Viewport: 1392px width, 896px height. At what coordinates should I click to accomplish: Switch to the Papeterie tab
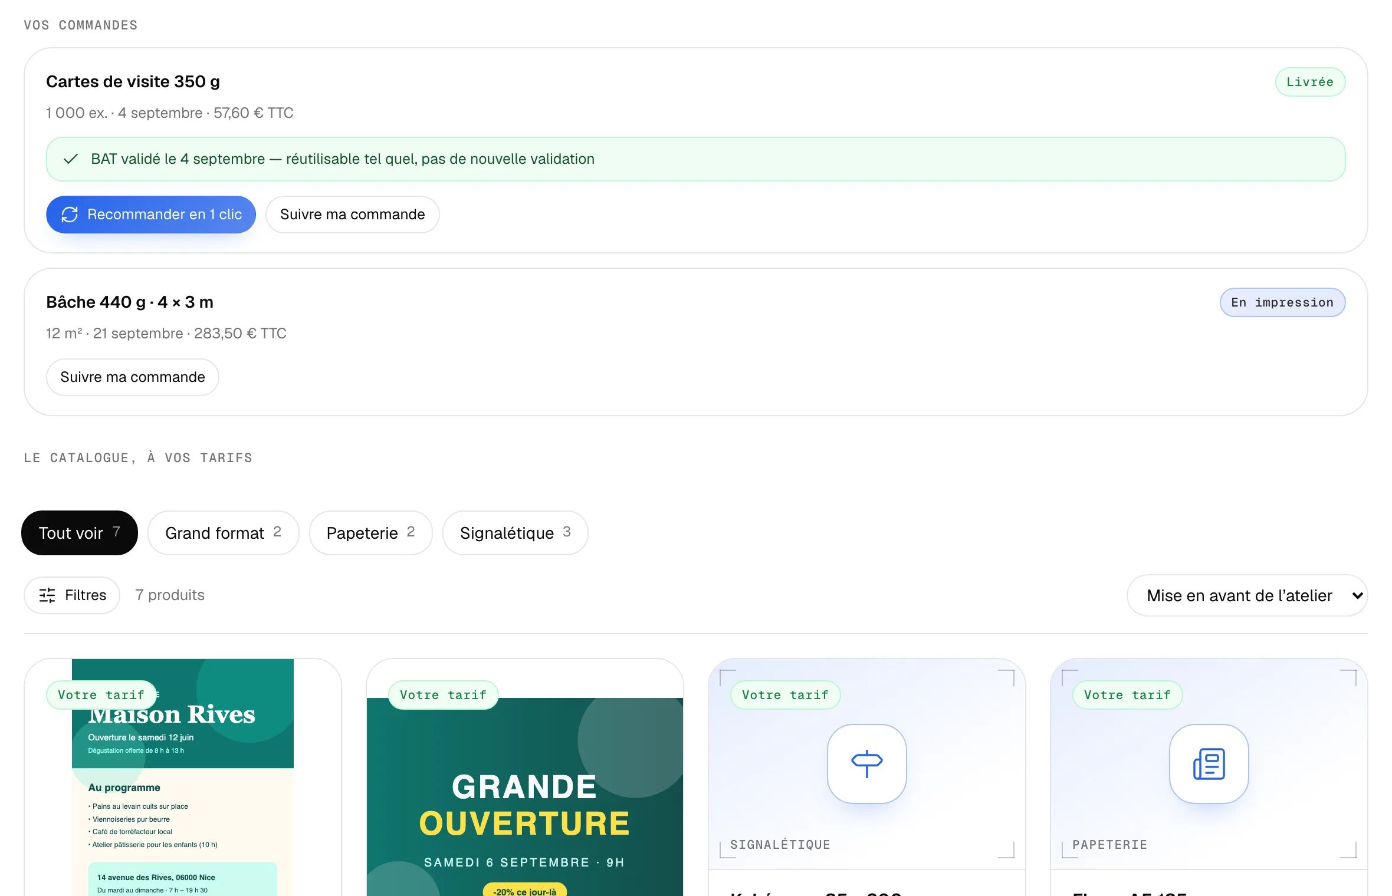pos(370,533)
